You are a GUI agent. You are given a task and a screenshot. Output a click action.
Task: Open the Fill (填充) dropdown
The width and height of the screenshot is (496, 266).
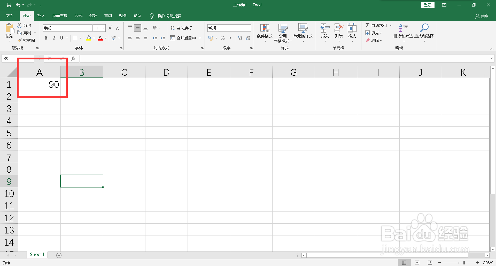pos(374,33)
